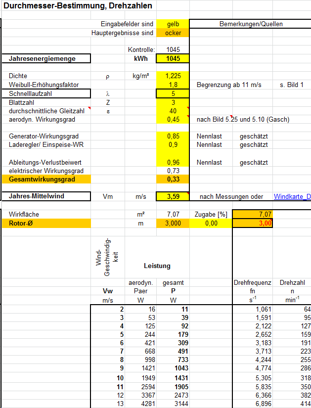Click the Bemerkungen/Quellen header cell
The image size is (311, 408).
click(251, 24)
